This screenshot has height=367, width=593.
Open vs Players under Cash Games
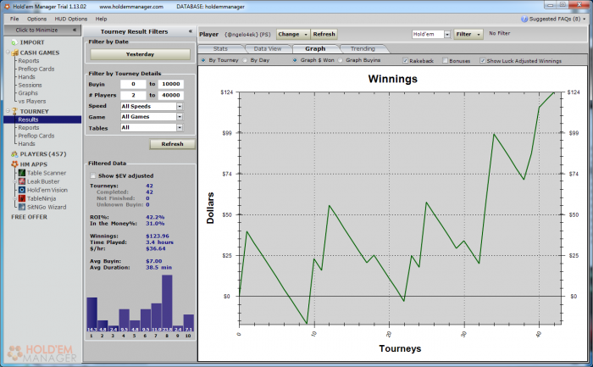pos(32,102)
